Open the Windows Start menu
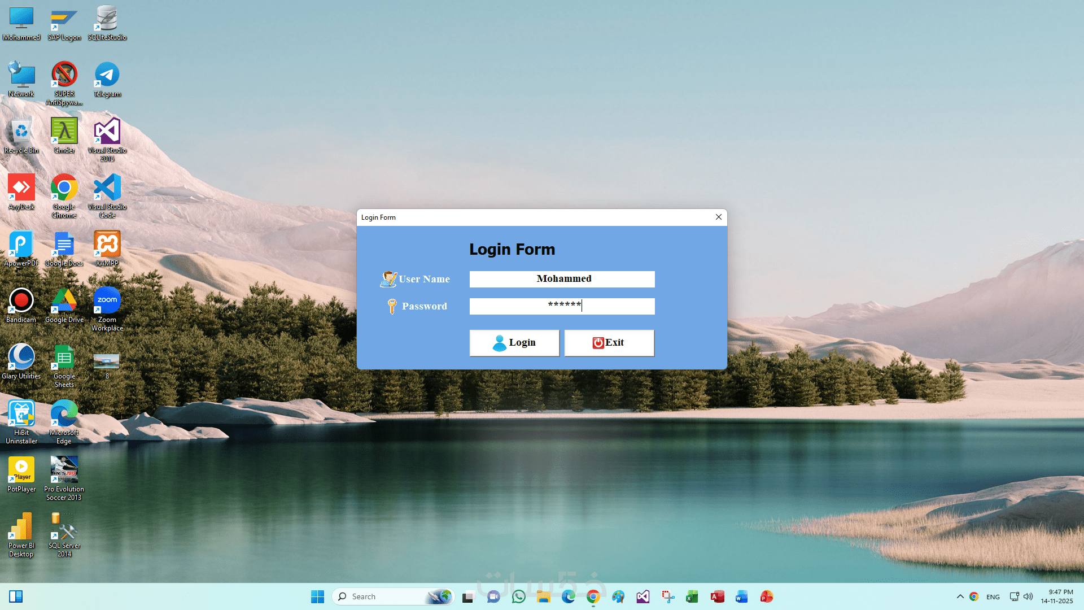This screenshot has width=1084, height=610. pos(317,596)
